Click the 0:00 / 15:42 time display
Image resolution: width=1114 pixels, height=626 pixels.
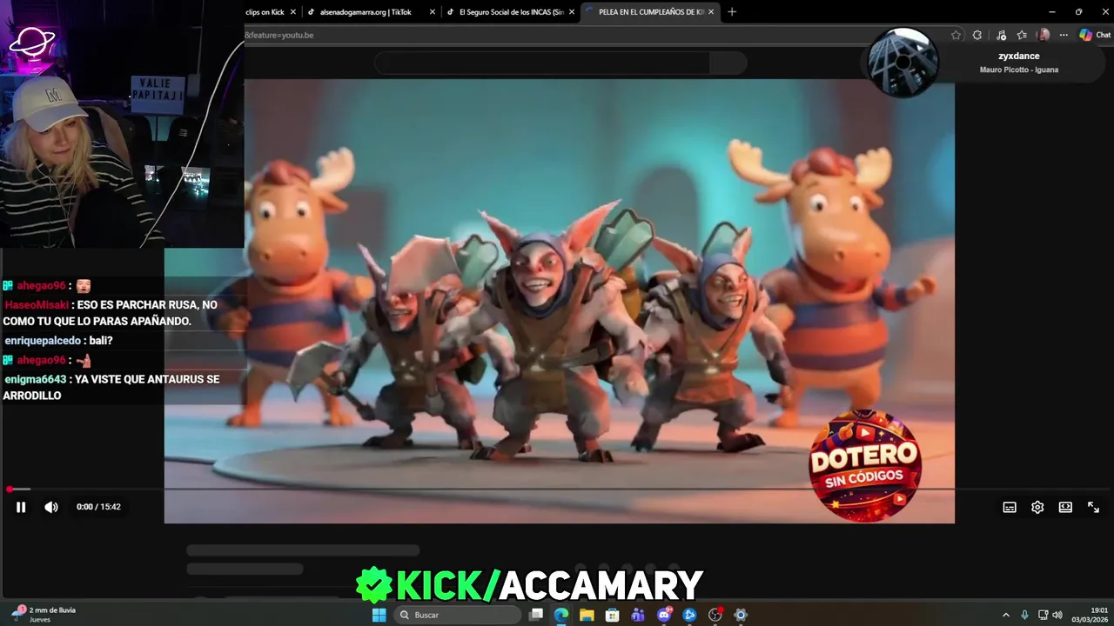(98, 507)
